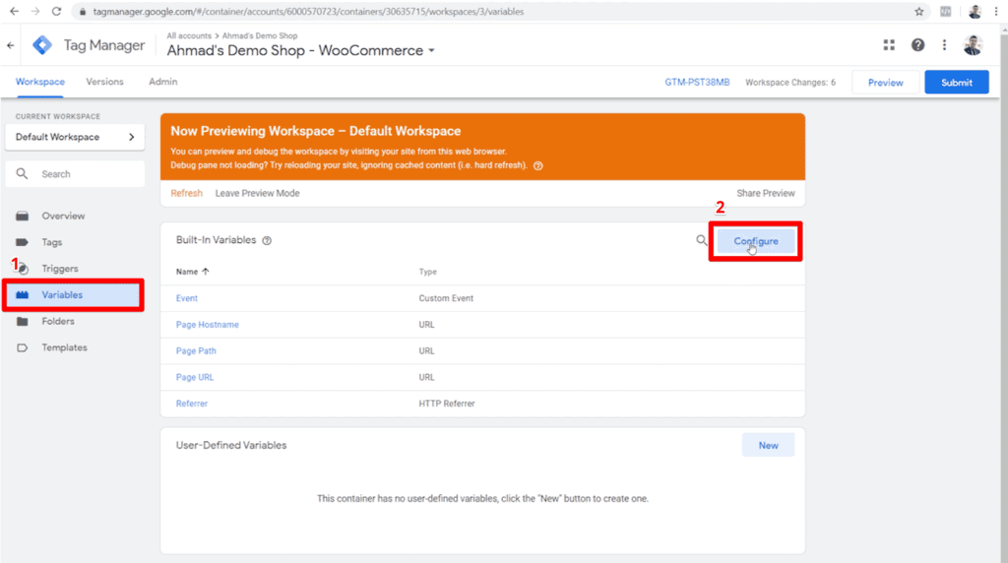
Task: Open the three-dot more options menu
Action: (944, 45)
